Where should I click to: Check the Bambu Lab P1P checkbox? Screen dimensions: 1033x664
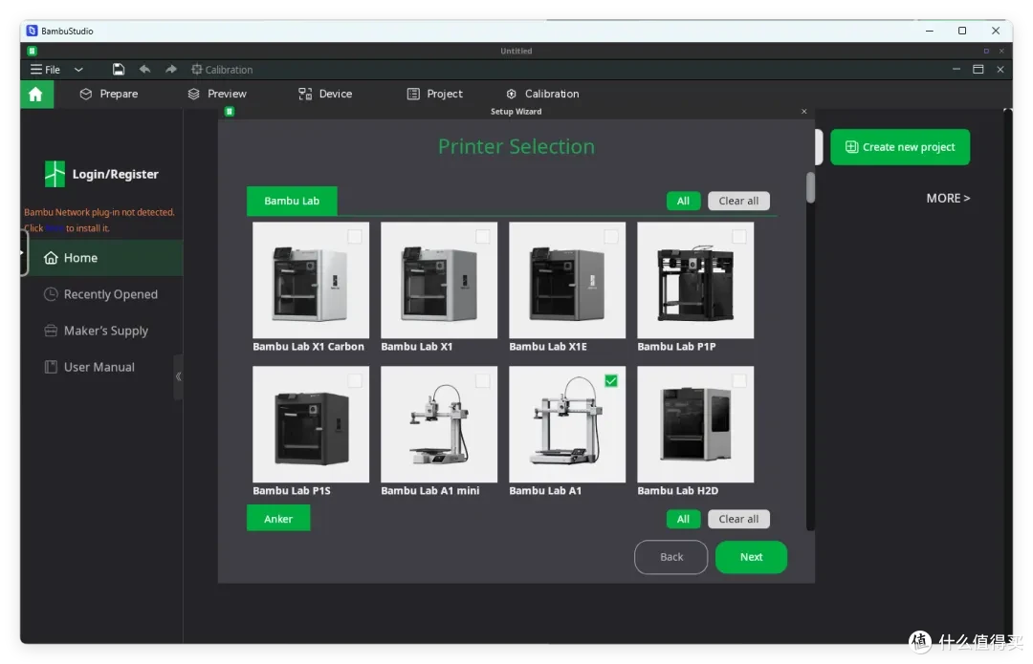click(x=739, y=237)
